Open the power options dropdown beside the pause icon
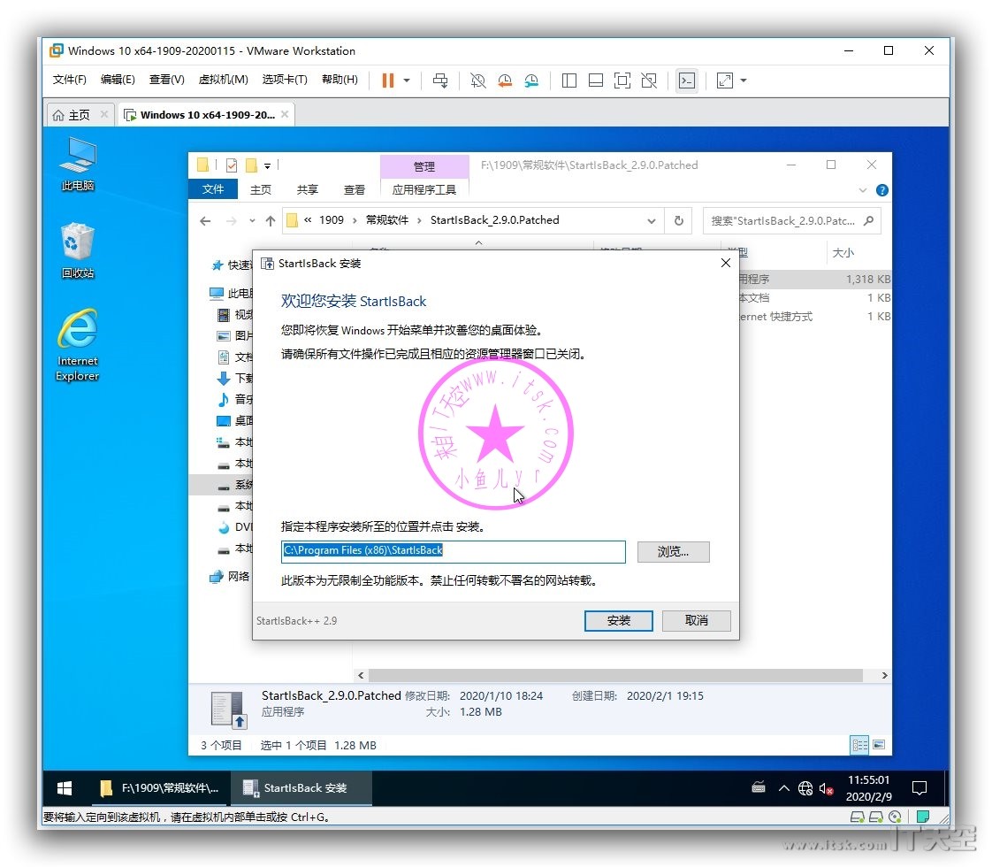Viewport: 992px width, 867px height. (x=407, y=81)
